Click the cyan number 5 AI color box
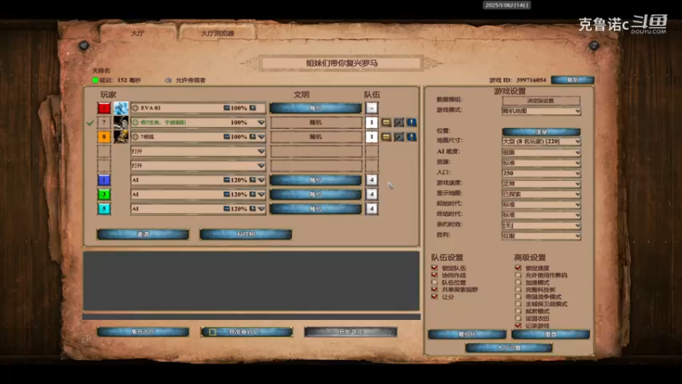The image size is (682, 384). click(x=104, y=208)
